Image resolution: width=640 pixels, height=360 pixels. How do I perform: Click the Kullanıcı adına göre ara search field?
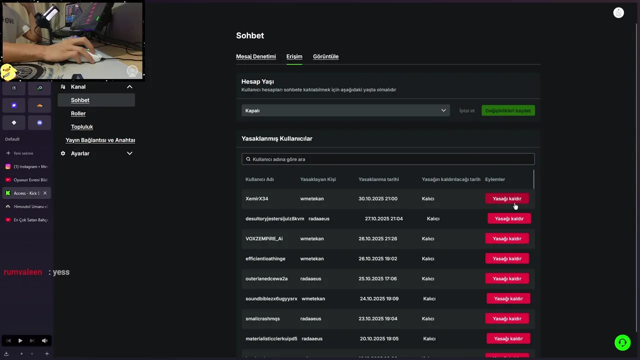point(388,159)
